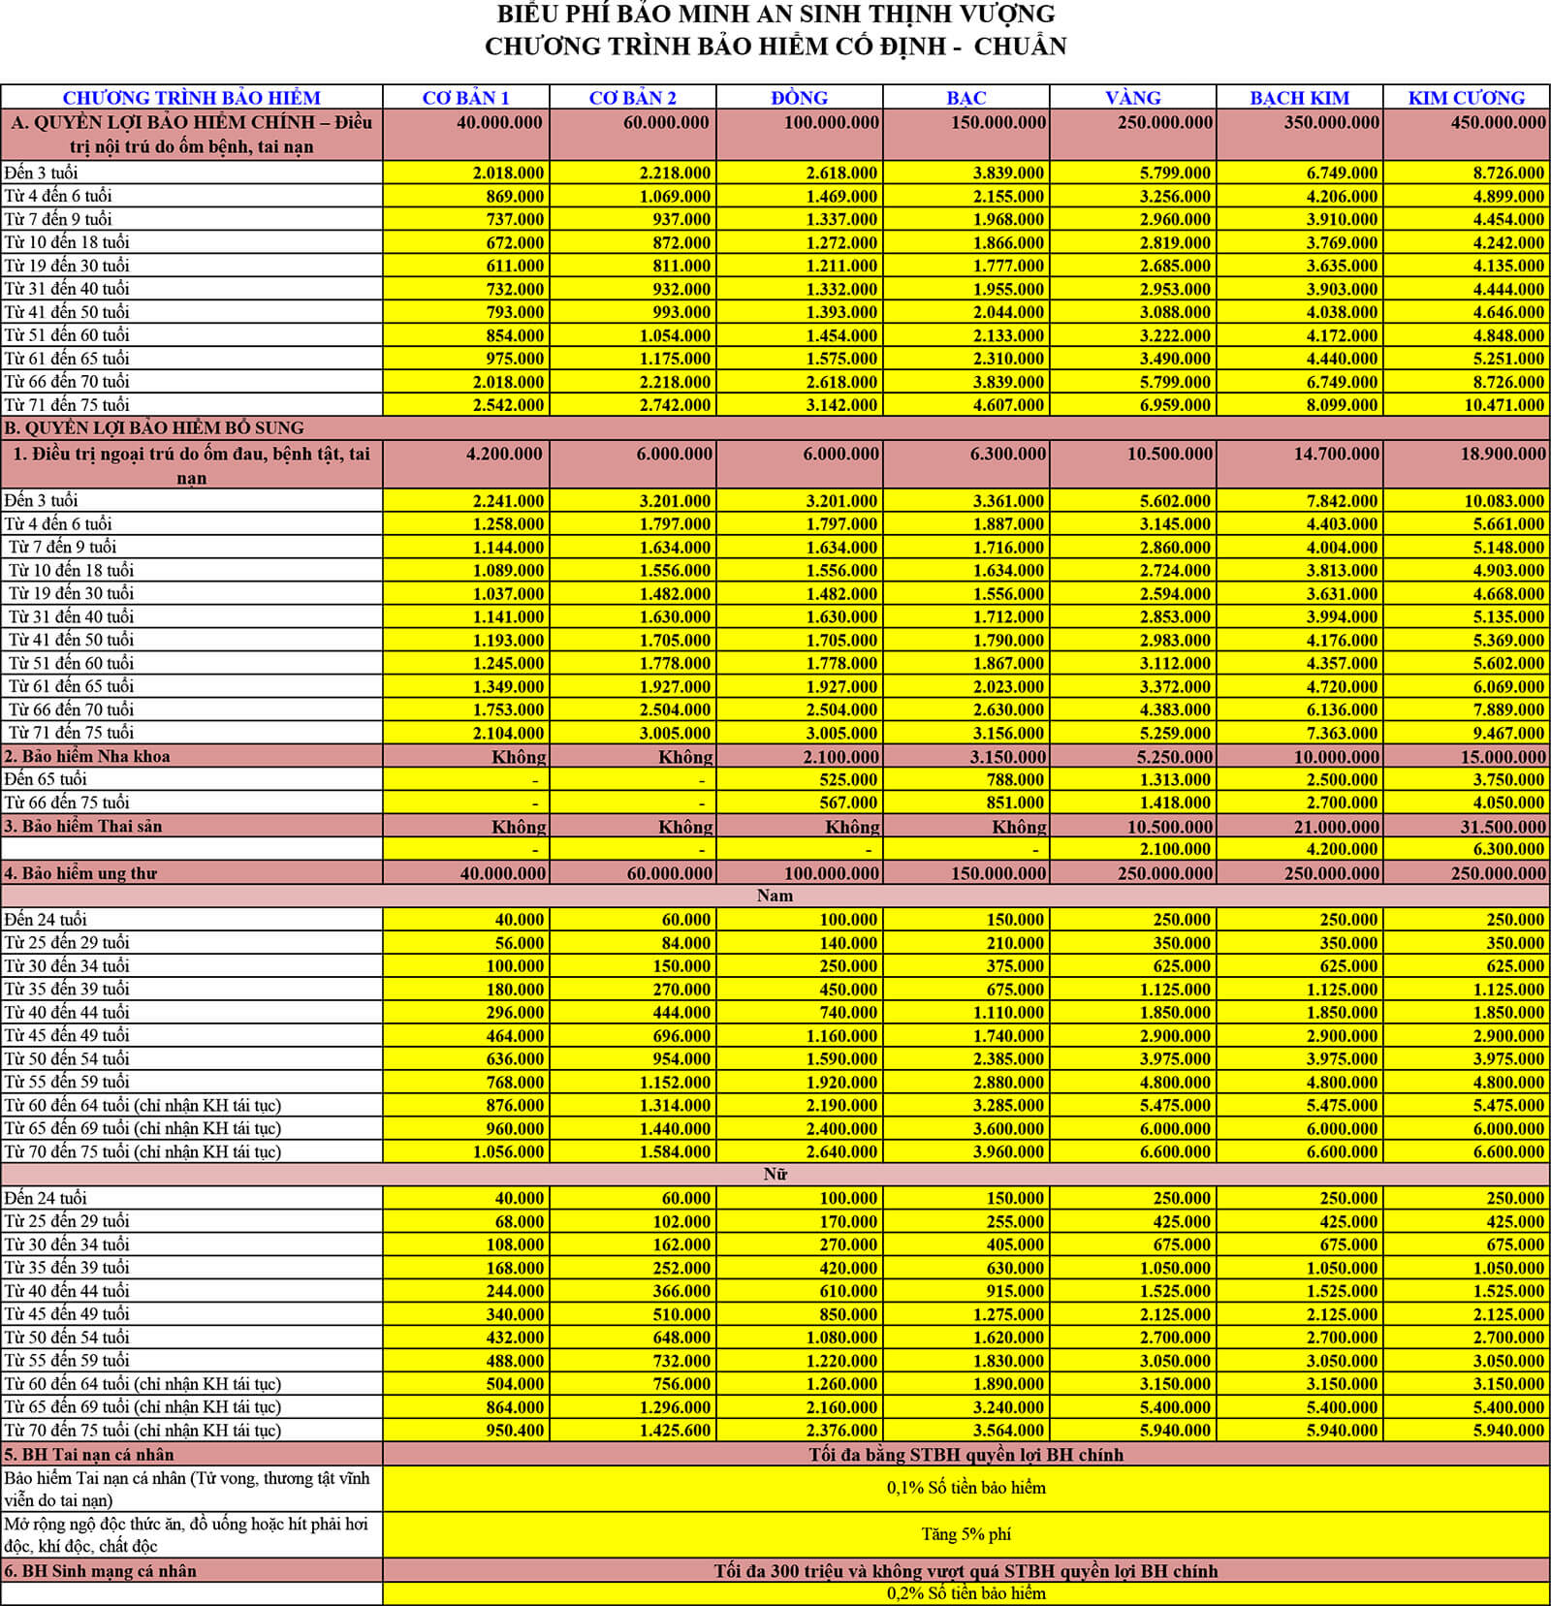Click the 0,2% Số tiền bảo hiểm cell
The image size is (1551, 1606).
[966, 1593]
